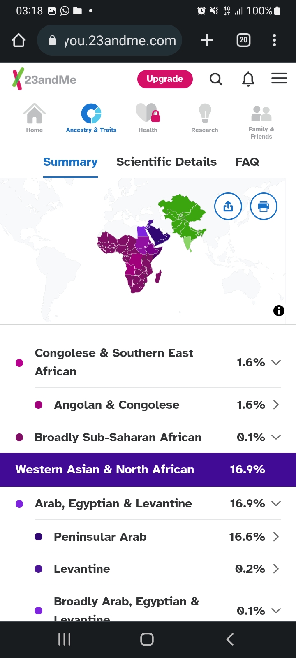Switch to the FAQ tab
The image size is (296, 658).
(x=247, y=162)
